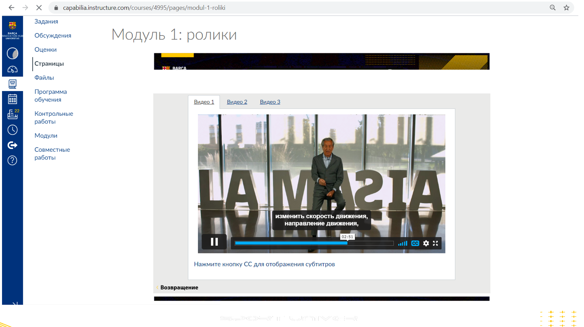
Task: Click the Barça Innovation Hub logo
Action: coord(13,31)
